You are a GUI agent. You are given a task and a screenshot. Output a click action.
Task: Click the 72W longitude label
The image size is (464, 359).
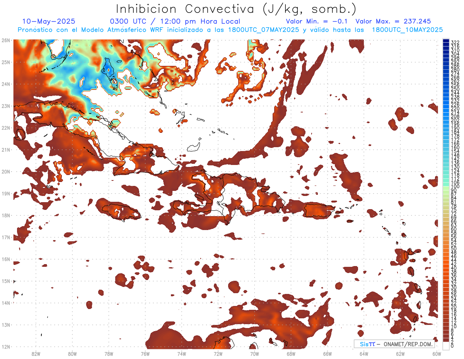pos(218,354)
